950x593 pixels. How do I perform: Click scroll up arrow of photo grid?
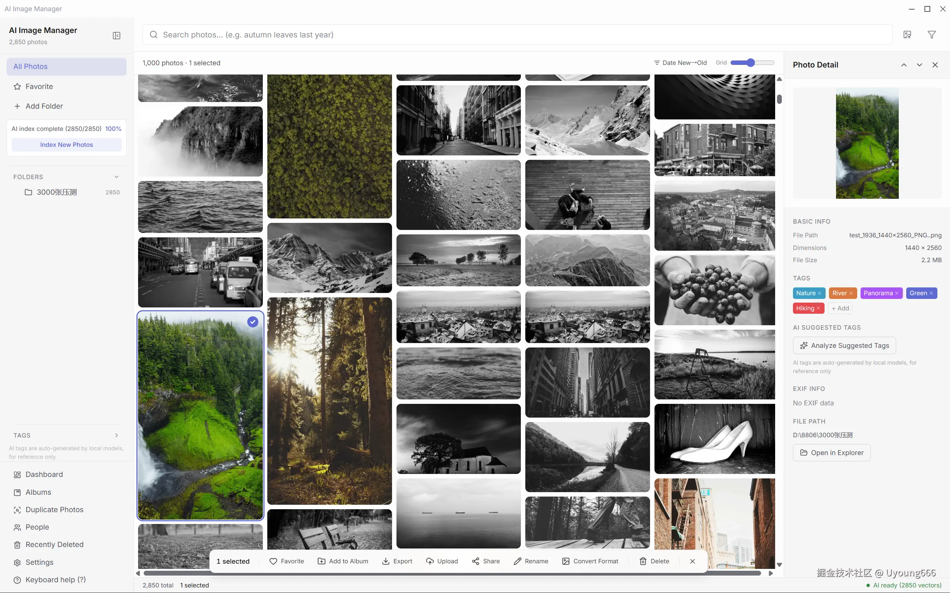coord(779,79)
